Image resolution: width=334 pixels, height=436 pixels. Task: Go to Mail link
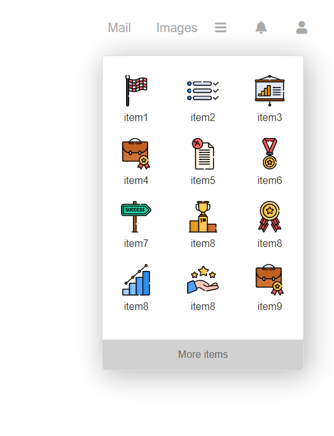(119, 28)
